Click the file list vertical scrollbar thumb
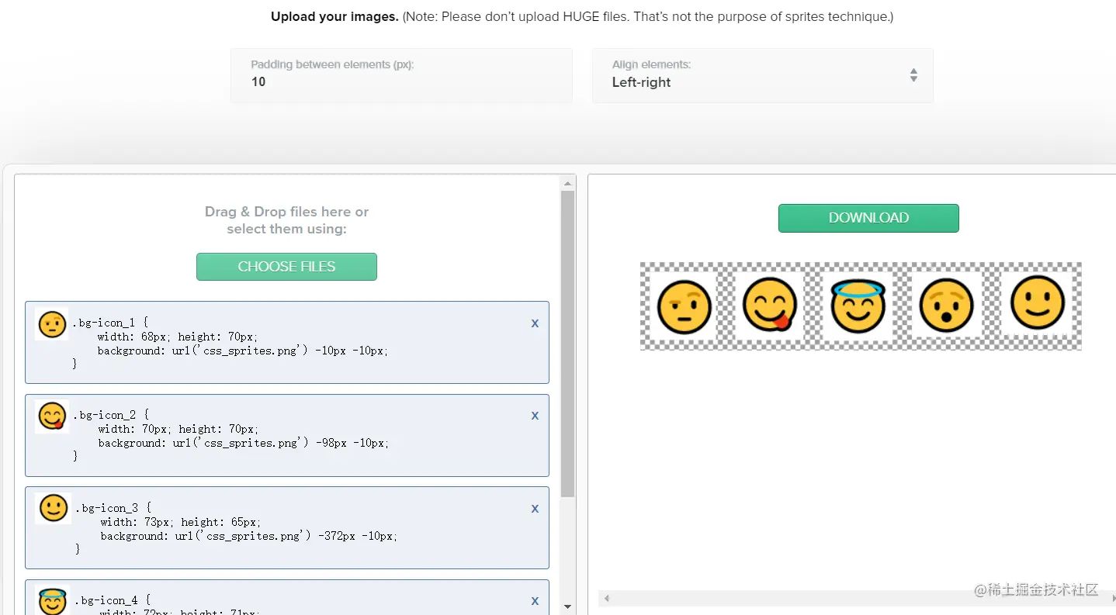This screenshot has width=1116, height=615. (567, 344)
